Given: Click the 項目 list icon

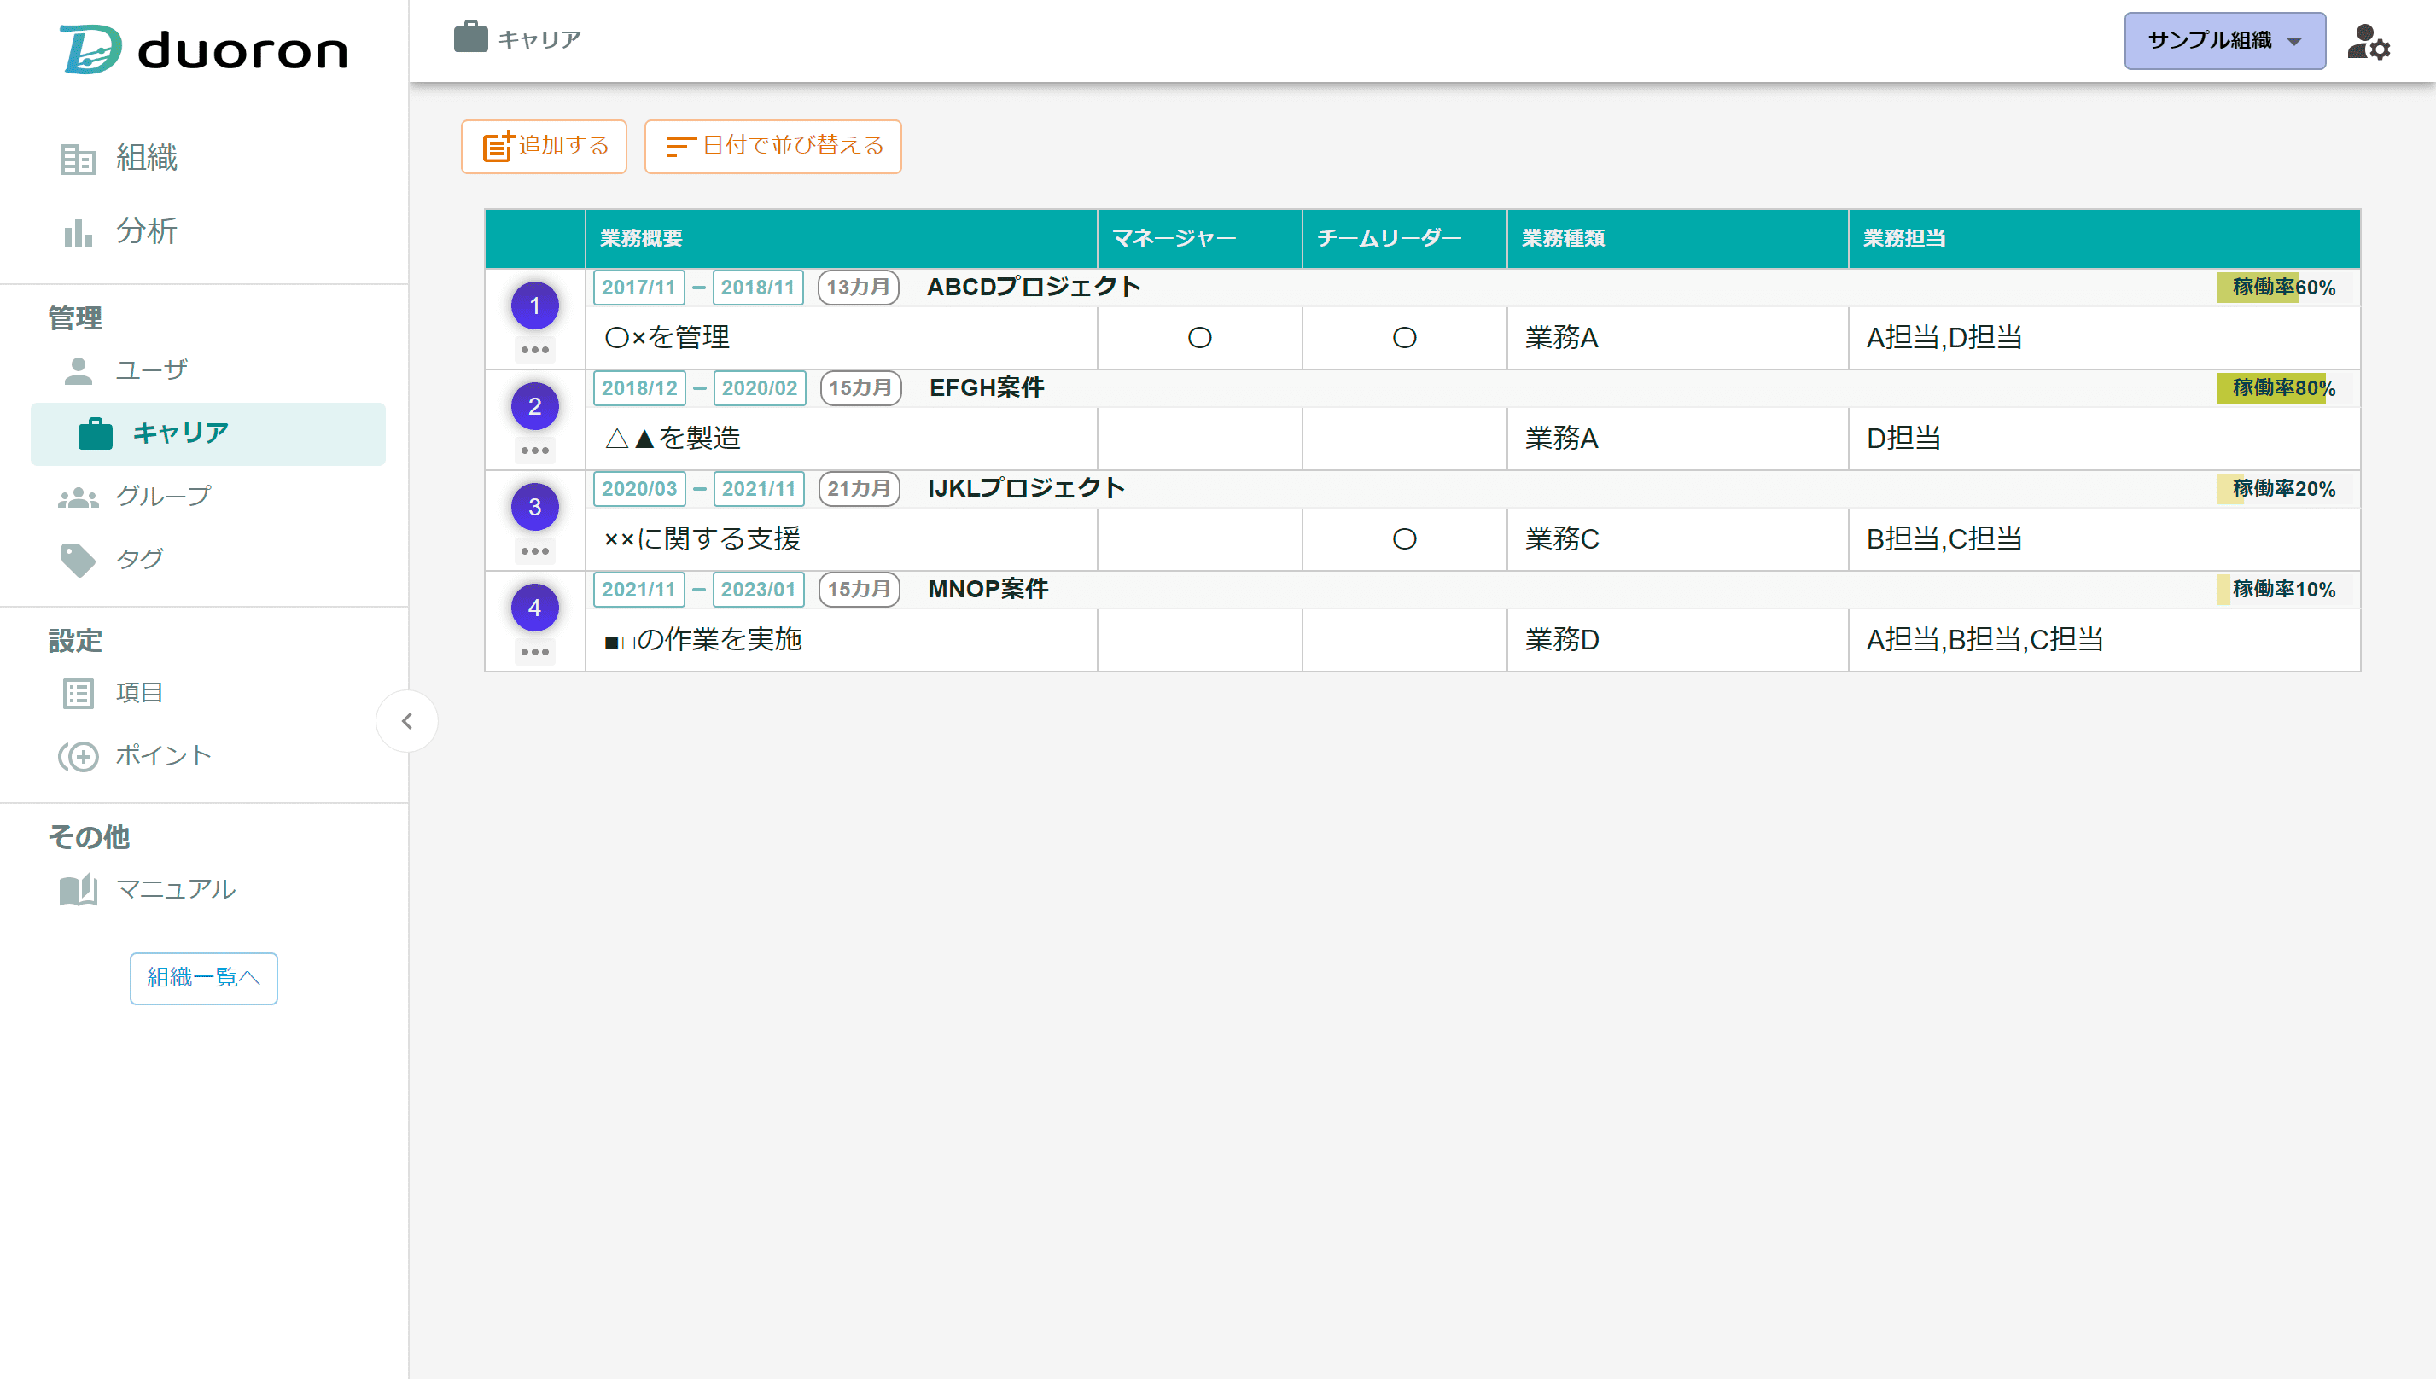Looking at the screenshot, I should [78, 693].
